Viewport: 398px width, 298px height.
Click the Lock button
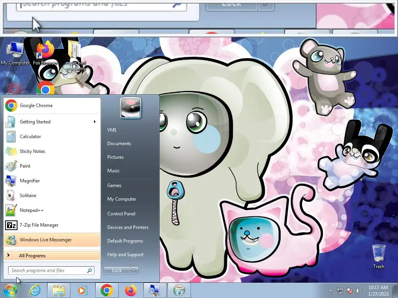point(117,270)
